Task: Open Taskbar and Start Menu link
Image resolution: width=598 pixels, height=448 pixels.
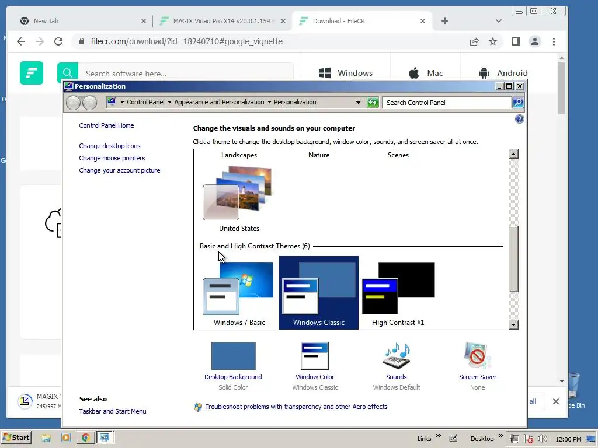Action: click(113, 411)
